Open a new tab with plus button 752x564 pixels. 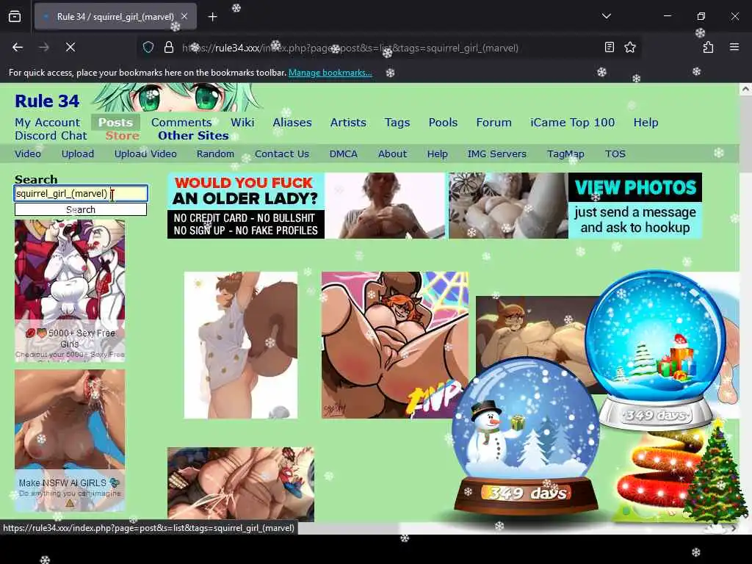(x=212, y=17)
